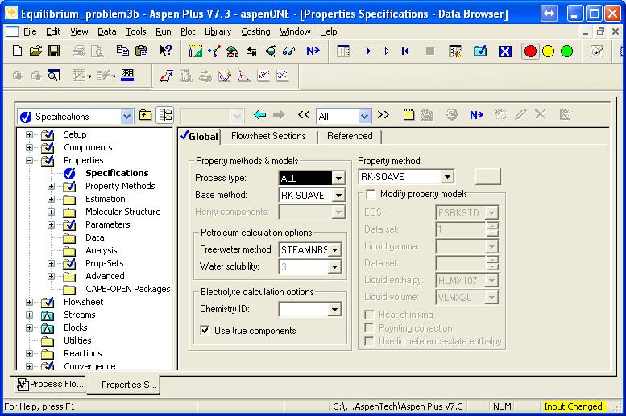Click the Next (N>) toolbar button

click(x=313, y=51)
